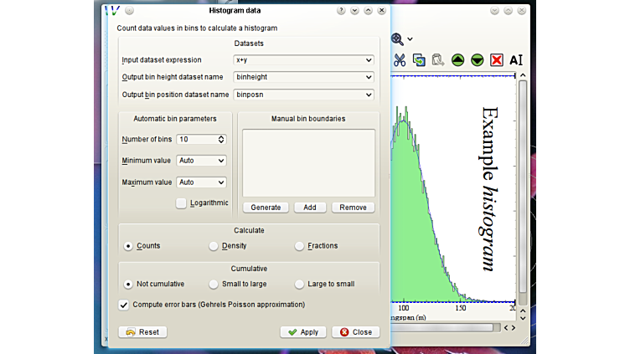630x354 pixels.
Task: Click the red X Remove widget icon
Action: 497,60
